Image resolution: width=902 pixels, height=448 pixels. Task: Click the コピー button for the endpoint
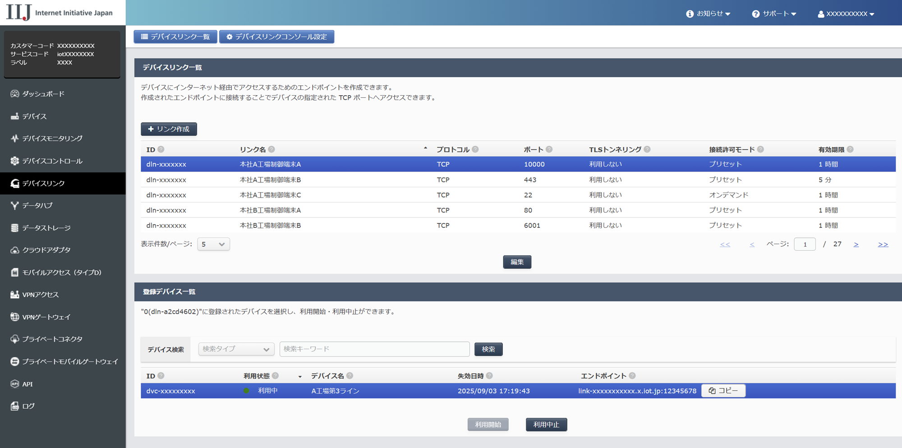(723, 391)
